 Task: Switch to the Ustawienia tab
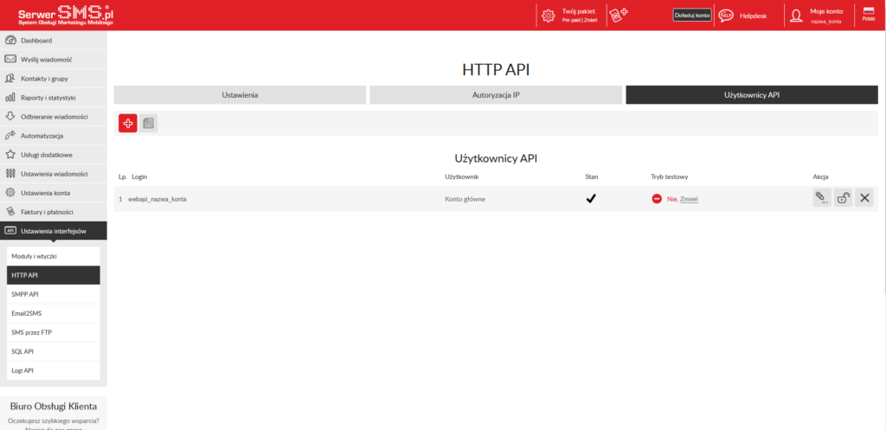240,94
